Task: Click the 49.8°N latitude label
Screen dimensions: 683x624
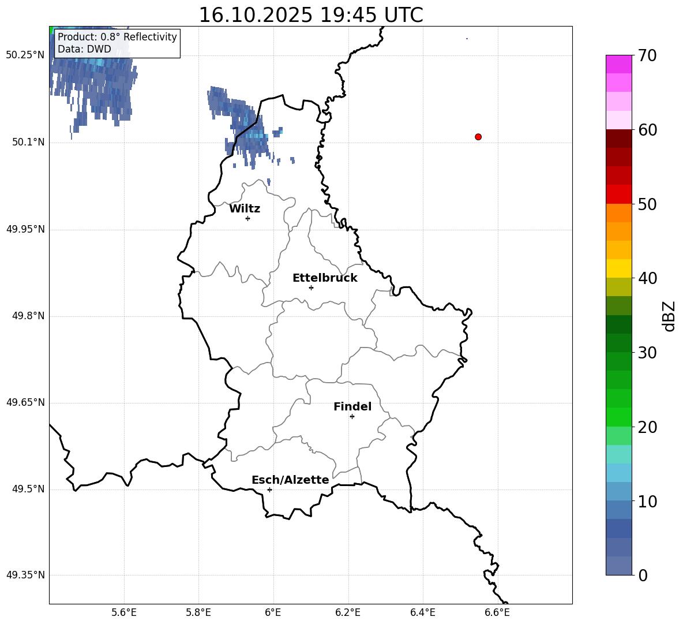Action: [28, 316]
